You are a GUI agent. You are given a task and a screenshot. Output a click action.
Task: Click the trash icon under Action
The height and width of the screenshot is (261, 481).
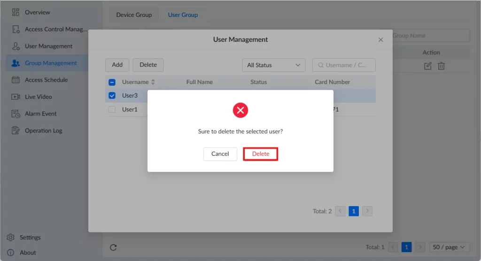pos(441,66)
